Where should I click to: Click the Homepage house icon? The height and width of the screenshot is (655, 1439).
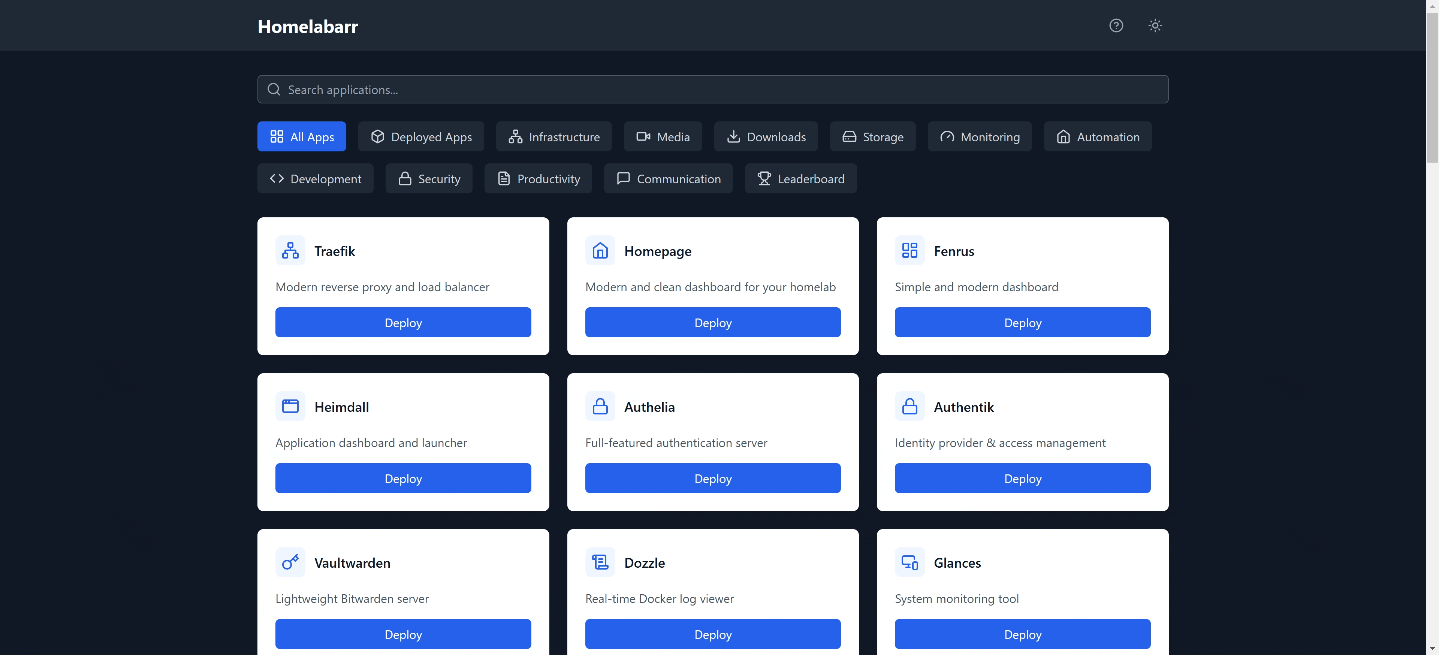click(x=600, y=250)
